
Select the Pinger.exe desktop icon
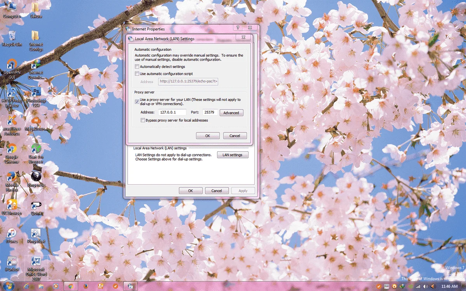(36, 179)
